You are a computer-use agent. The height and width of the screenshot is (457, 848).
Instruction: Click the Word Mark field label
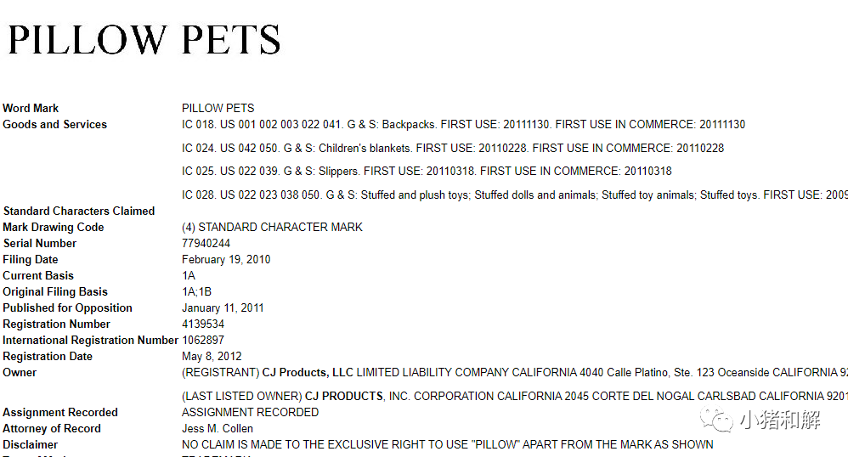(31, 108)
